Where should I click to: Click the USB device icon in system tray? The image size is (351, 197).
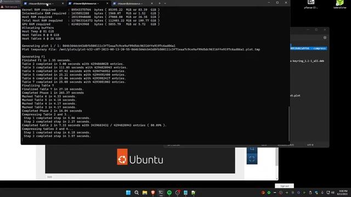[x=310, y=193]
